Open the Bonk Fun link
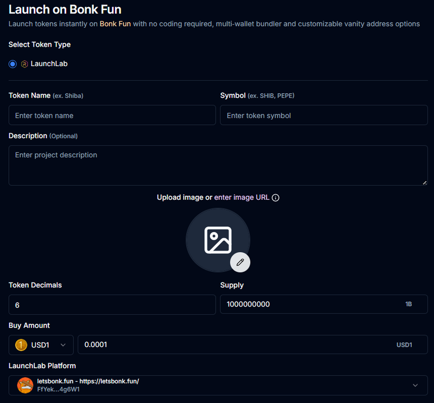 click(115, 24)
